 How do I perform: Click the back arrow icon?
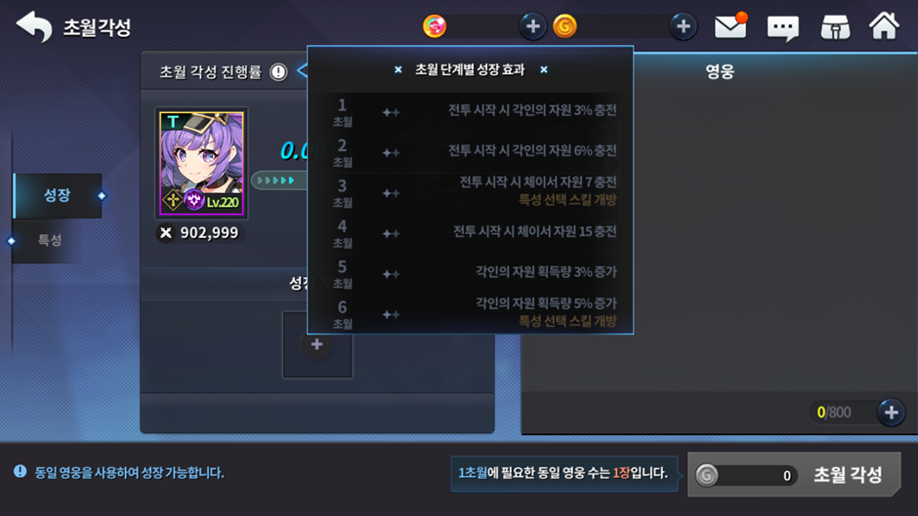point(34,27)
